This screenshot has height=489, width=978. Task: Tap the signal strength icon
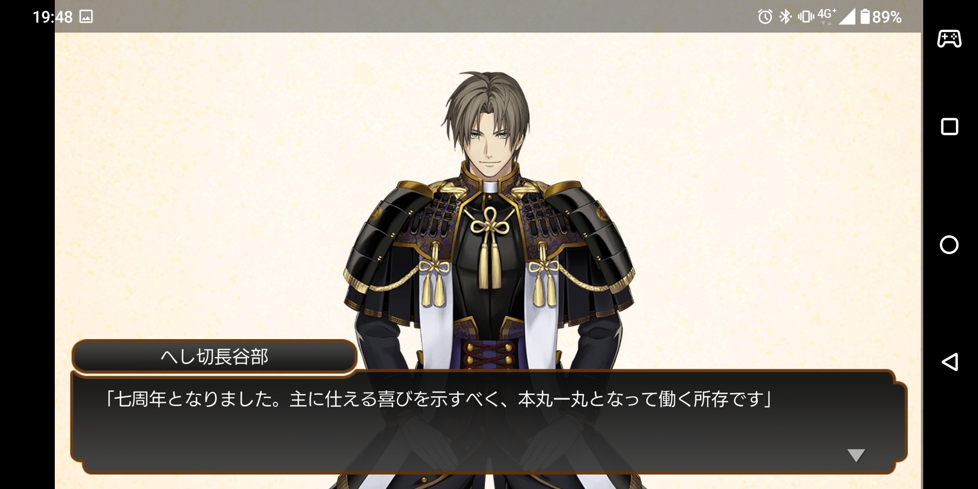847,17
